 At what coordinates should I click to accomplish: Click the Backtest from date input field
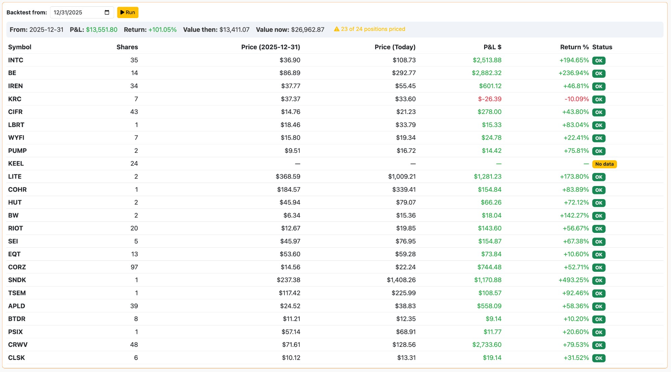pyautogui.click(x=82, y=12)
